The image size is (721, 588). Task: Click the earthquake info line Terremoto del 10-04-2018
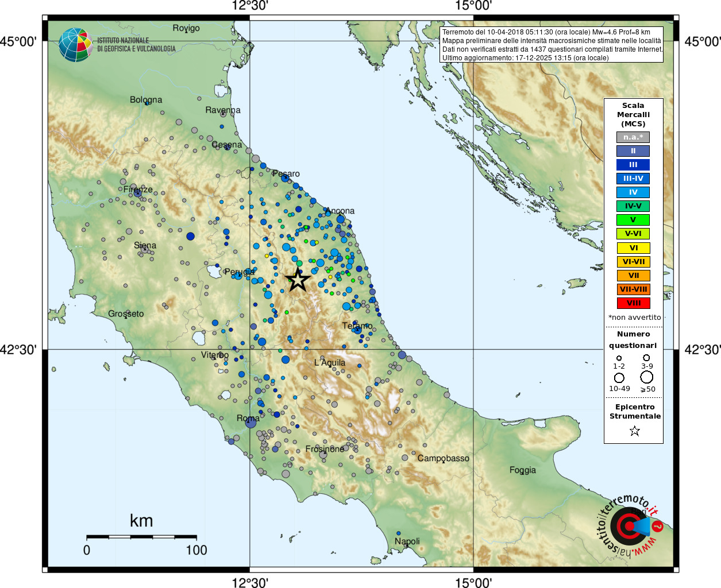[x=546, y=32]
